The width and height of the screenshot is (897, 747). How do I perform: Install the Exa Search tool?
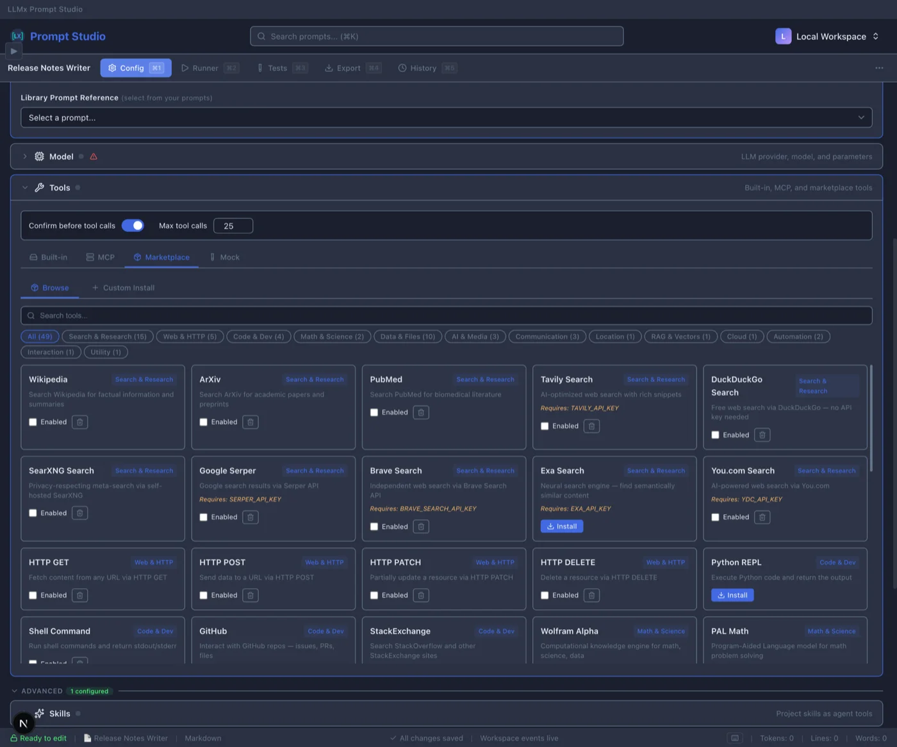561,526
